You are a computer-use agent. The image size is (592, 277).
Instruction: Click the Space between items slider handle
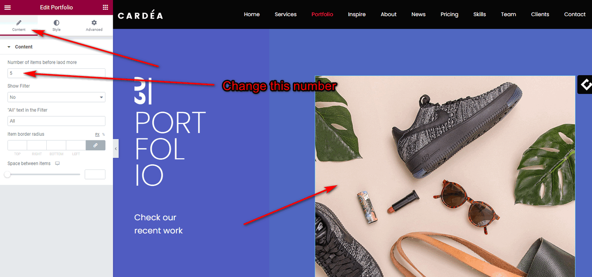coord(7,175)
